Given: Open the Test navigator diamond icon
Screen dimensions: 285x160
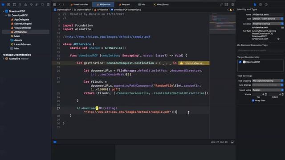Looking at the screenshot, I should tap(31, 4).
